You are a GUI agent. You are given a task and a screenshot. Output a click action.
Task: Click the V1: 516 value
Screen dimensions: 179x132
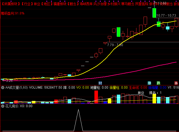pos(173,88)
